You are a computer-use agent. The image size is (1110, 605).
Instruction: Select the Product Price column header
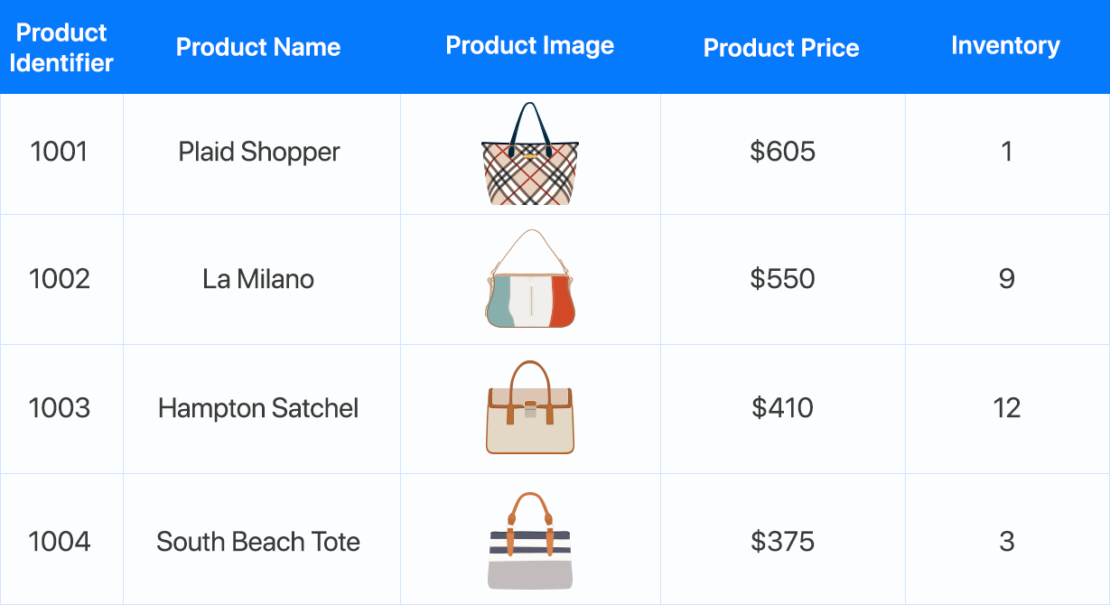pos(781,48)
